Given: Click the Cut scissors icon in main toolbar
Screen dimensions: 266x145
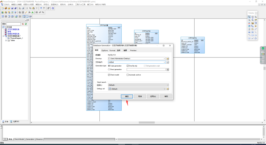Looking at the screenshot, I should pyautogui.click(x=27, y=8).
